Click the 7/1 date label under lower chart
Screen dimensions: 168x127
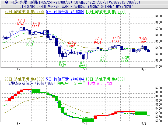85,124
